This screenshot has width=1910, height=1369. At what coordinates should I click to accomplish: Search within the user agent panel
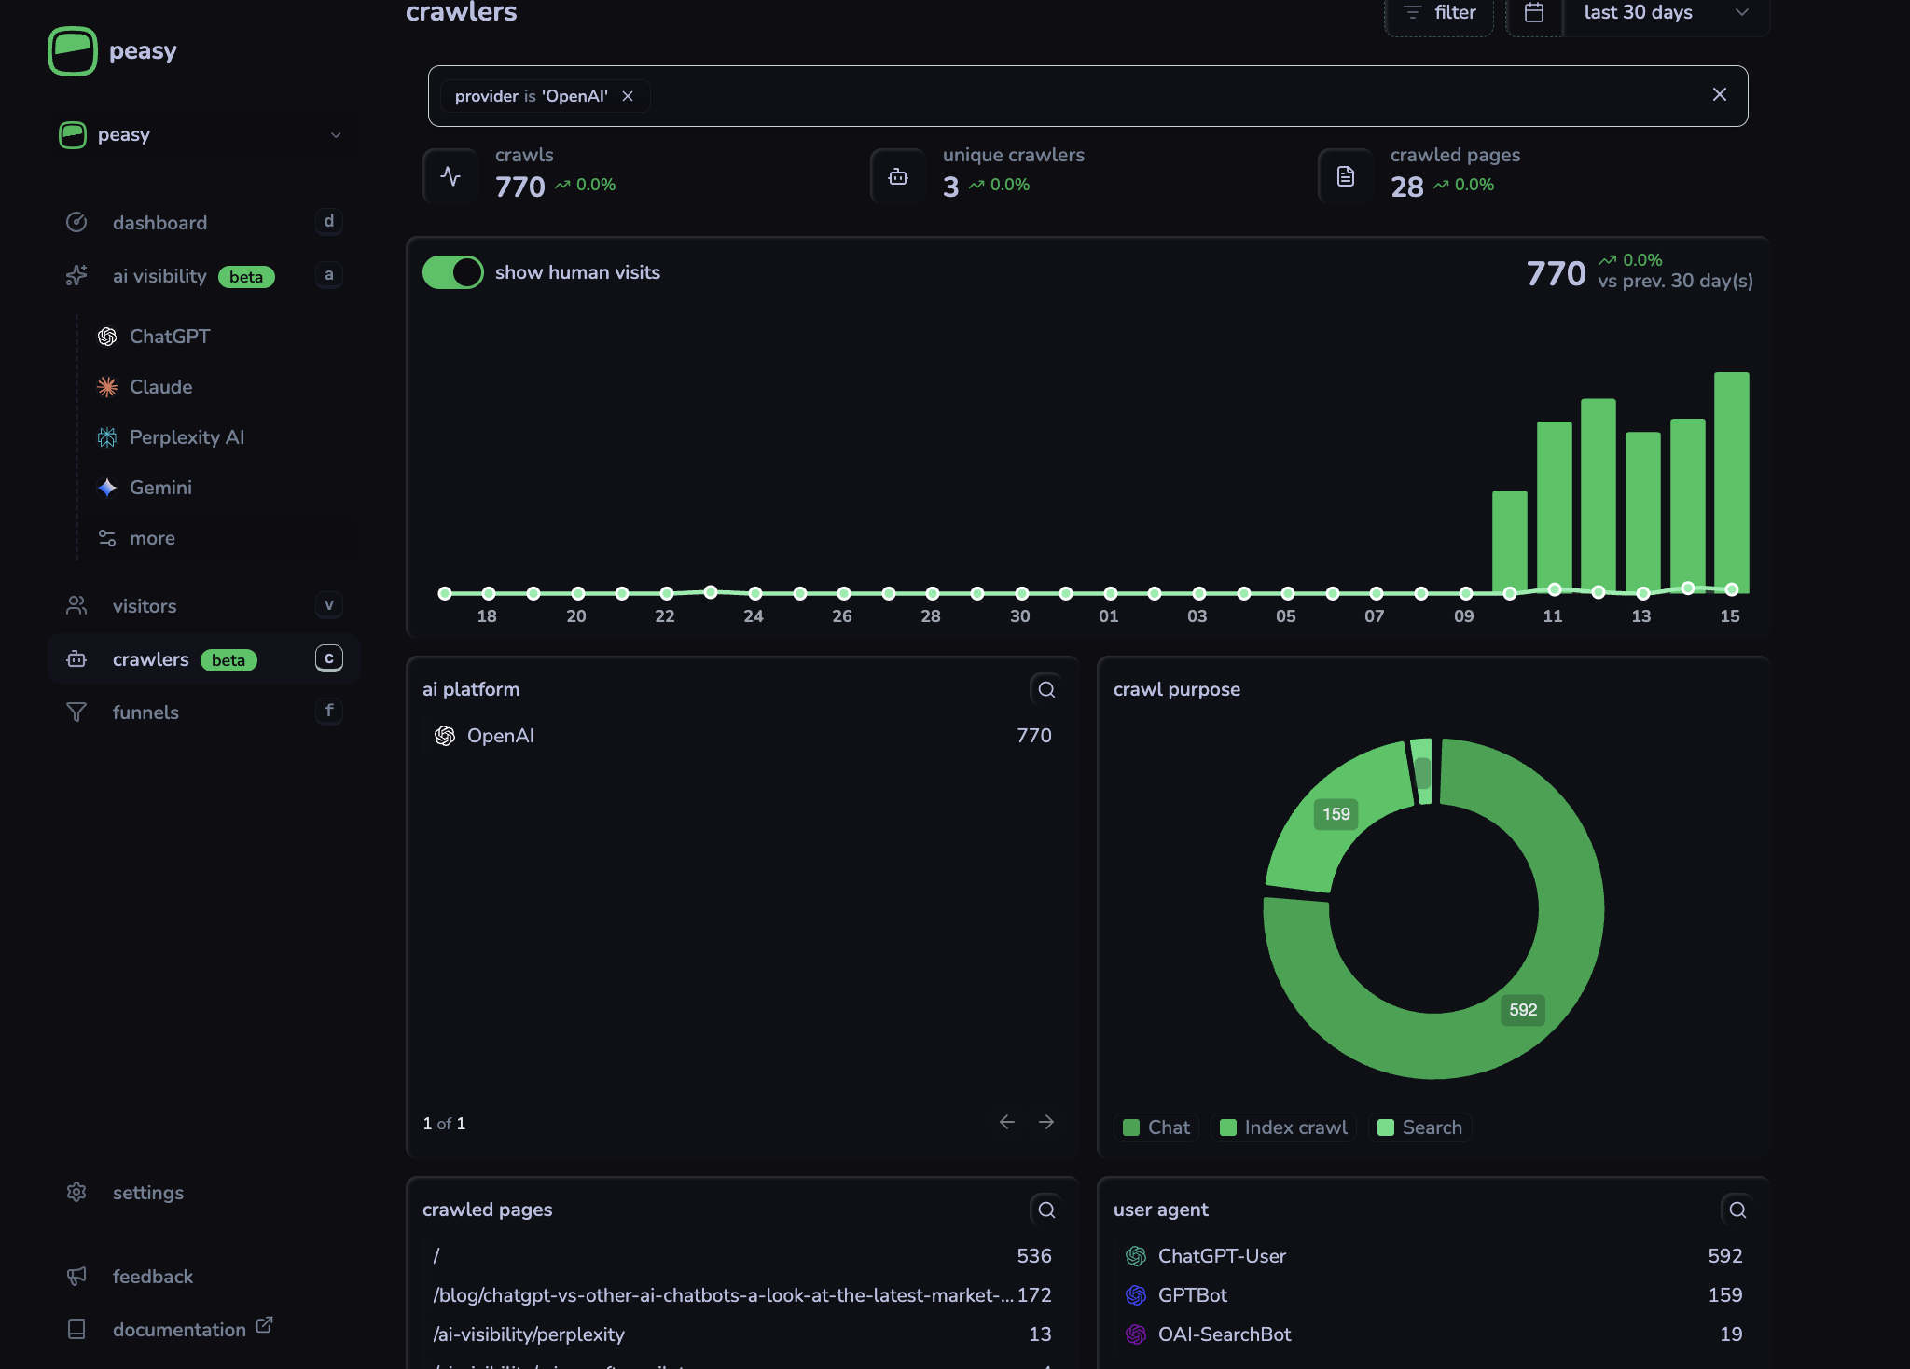[x=1737, y=1210]
